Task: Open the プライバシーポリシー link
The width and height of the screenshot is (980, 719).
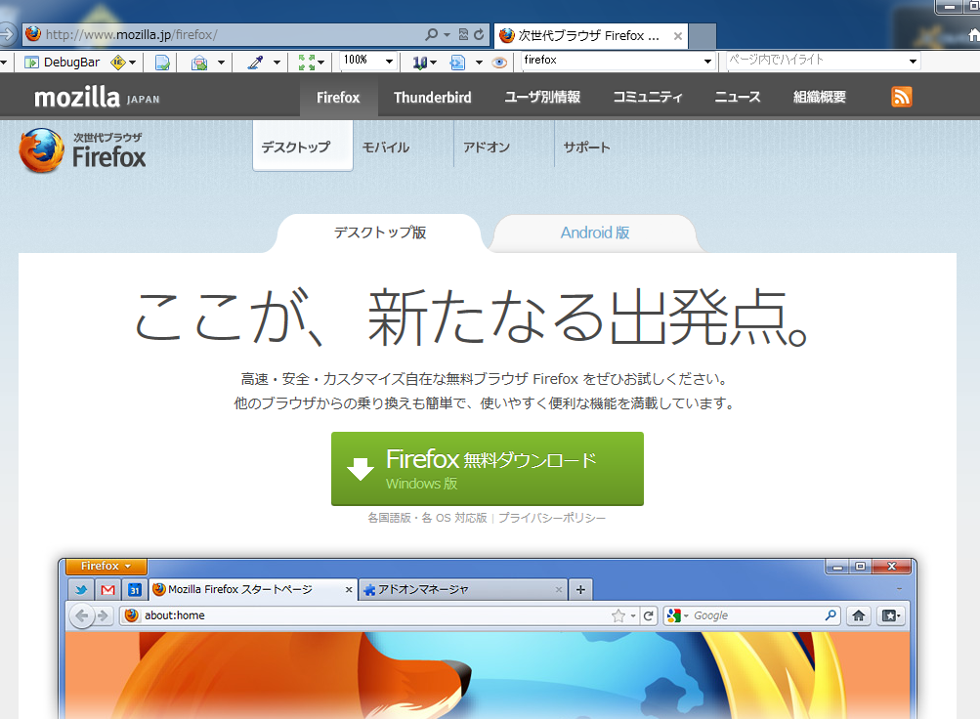Action: (x=552, y=518)
